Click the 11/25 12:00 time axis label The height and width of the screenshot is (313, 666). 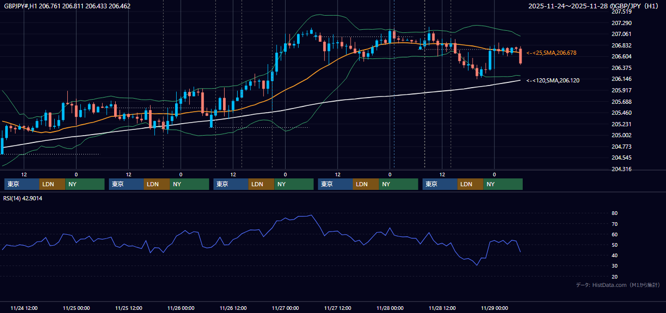(128, 308)
